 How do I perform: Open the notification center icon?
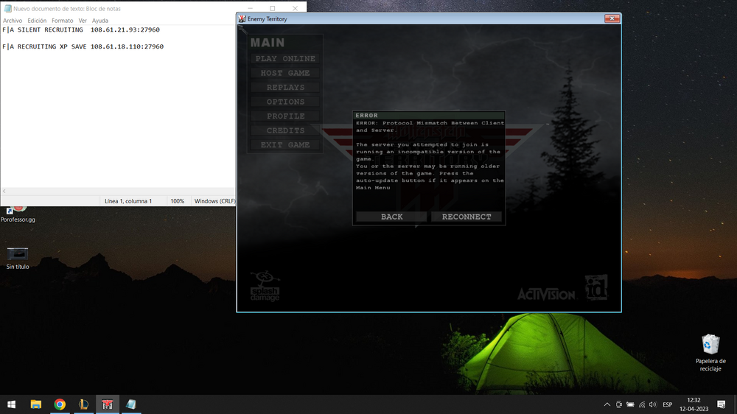[722, 404]
